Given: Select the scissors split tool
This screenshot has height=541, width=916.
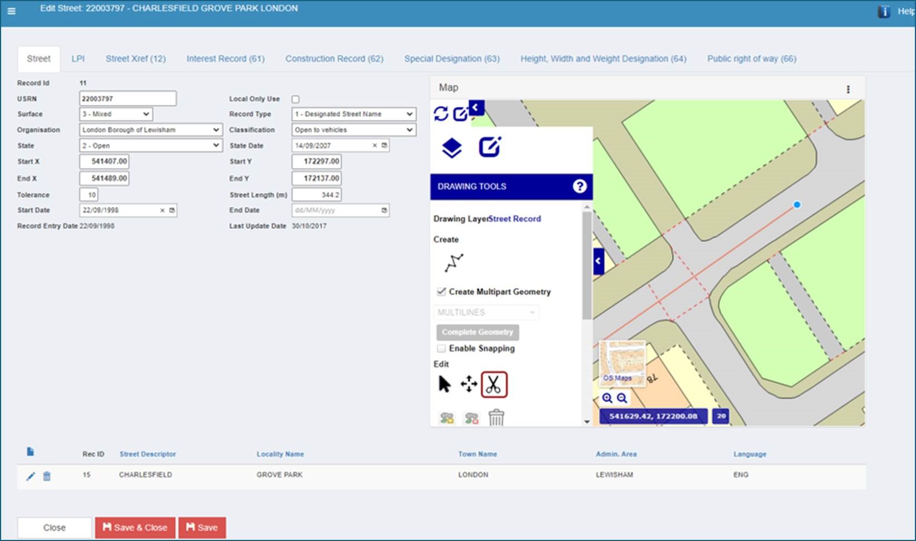Looking at the screenshot, I should [x=494, y=384].
